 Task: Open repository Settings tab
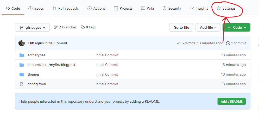click(x=226, y=8)
